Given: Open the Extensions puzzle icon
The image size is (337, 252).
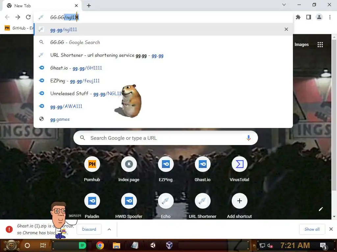Looking at the screenshot, I should (x=298, y=17).
